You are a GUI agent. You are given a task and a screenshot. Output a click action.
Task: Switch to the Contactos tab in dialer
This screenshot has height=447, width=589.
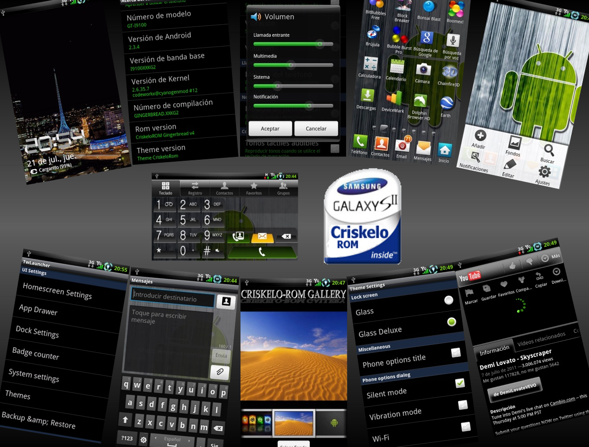click(x=224, y=188)
